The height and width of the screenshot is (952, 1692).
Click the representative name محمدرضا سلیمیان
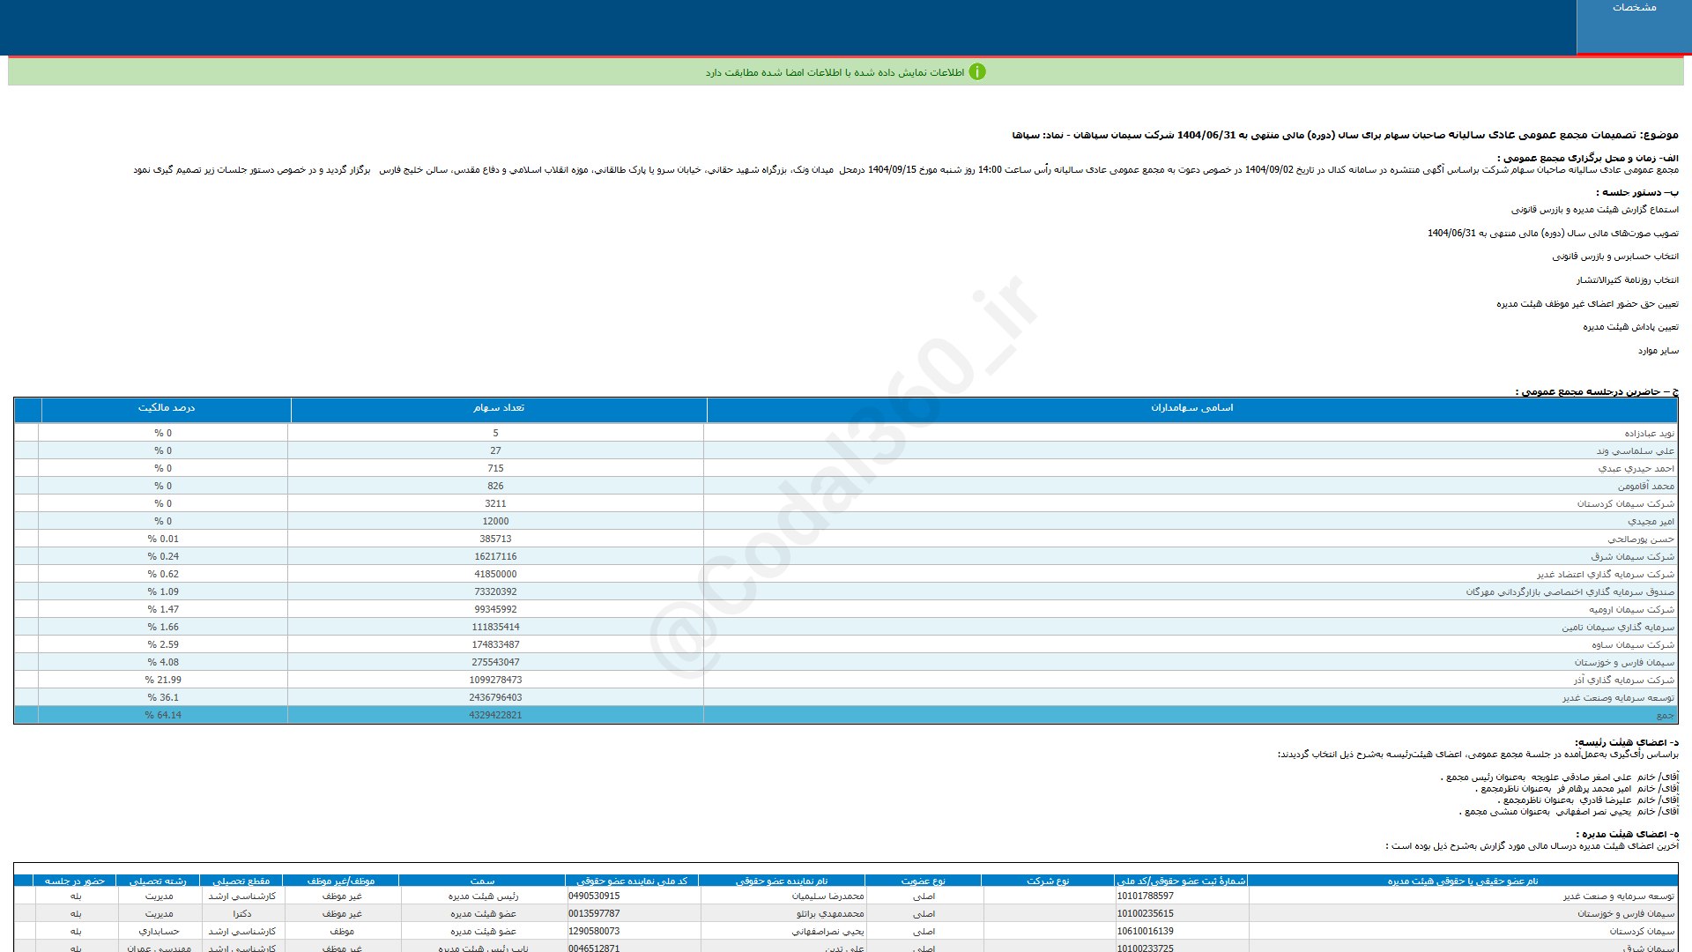click(827, 896)
